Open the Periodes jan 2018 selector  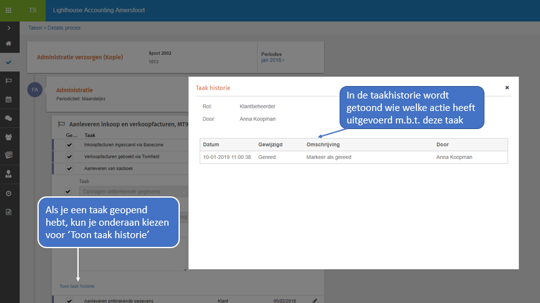273,60
